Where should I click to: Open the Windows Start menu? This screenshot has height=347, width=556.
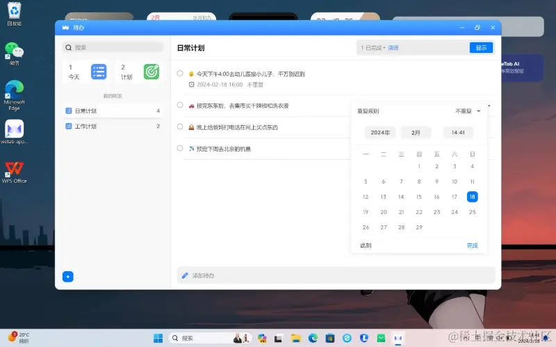pos(158,338)
